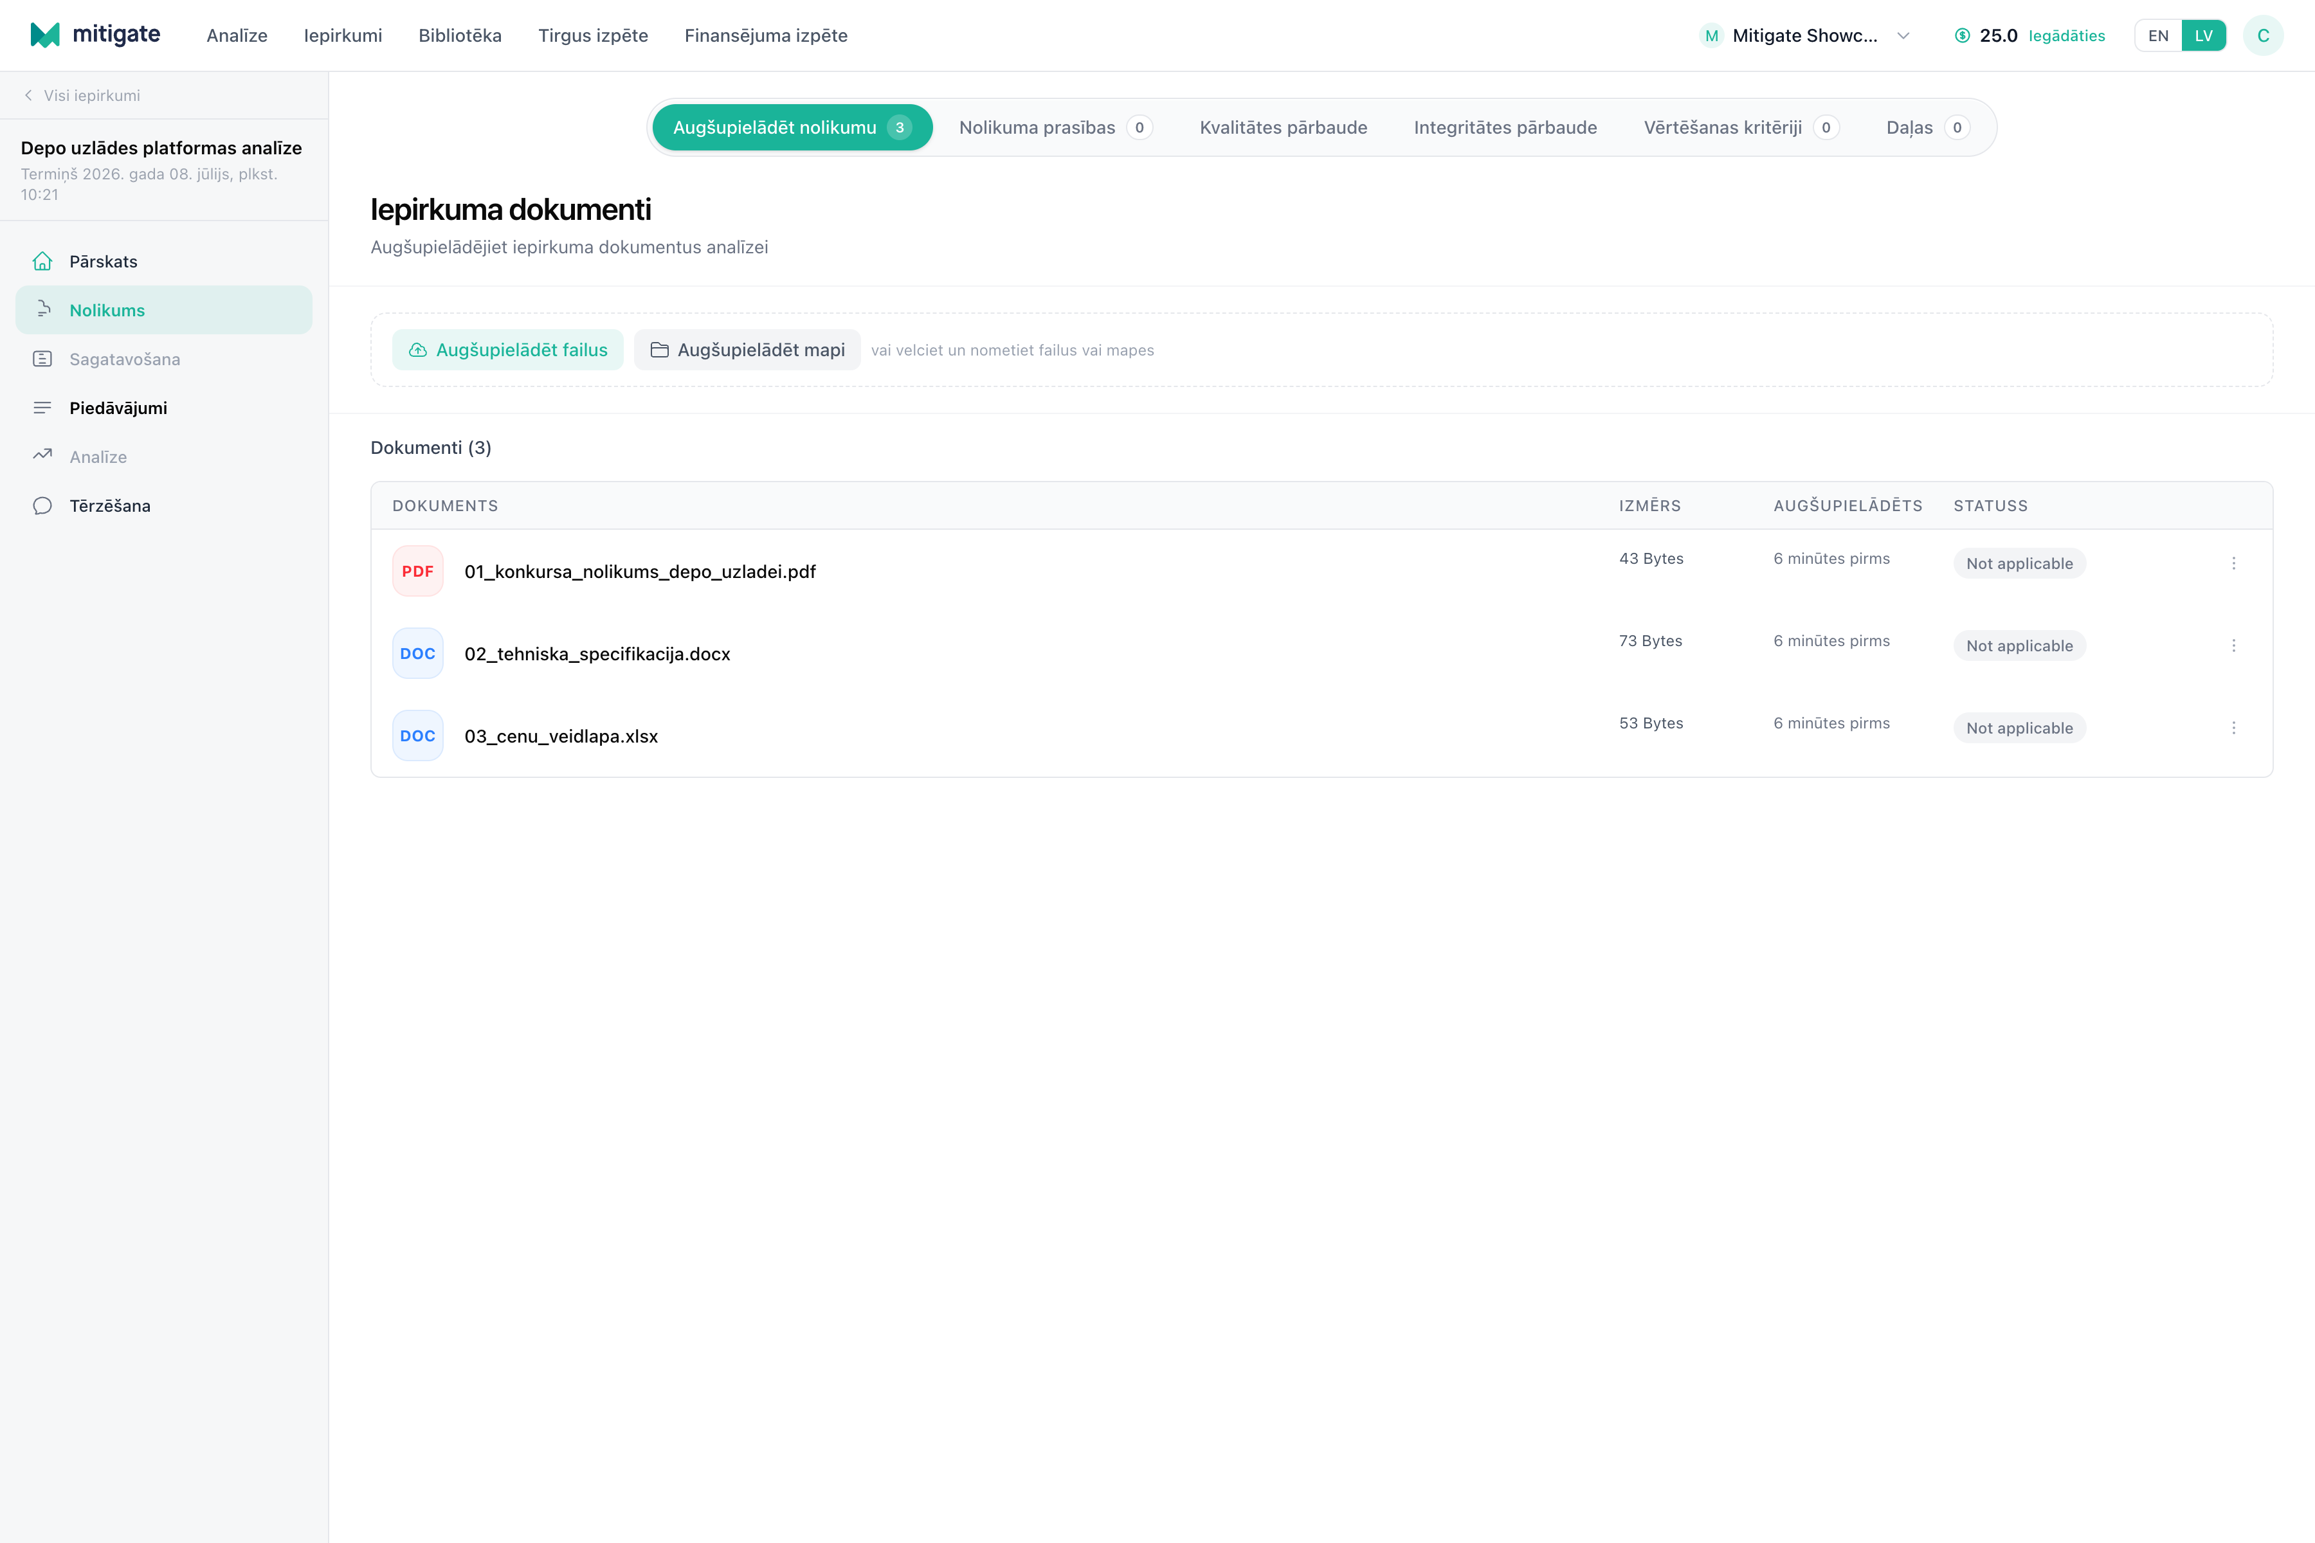The width and height of the screenshot is (2315, 1543).
Task: Open Tirgus izpēte in top navigation
Action: click(592, 35)
